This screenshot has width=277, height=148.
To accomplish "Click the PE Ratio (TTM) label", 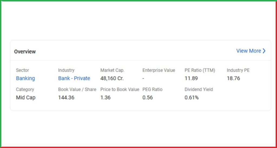I will tap(200, 70).
